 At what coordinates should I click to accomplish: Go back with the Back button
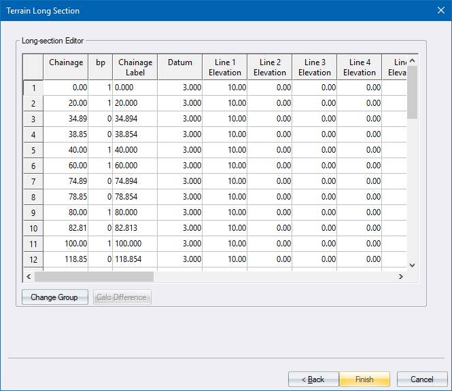(x=313, y=379)
